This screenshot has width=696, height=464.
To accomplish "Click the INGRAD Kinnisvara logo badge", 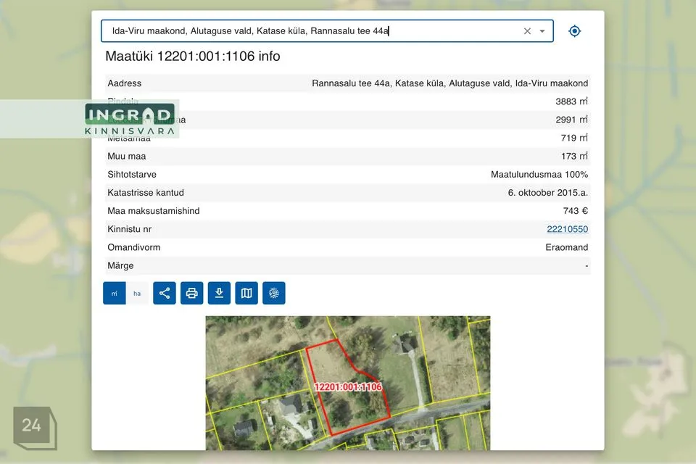I will 128,120.
